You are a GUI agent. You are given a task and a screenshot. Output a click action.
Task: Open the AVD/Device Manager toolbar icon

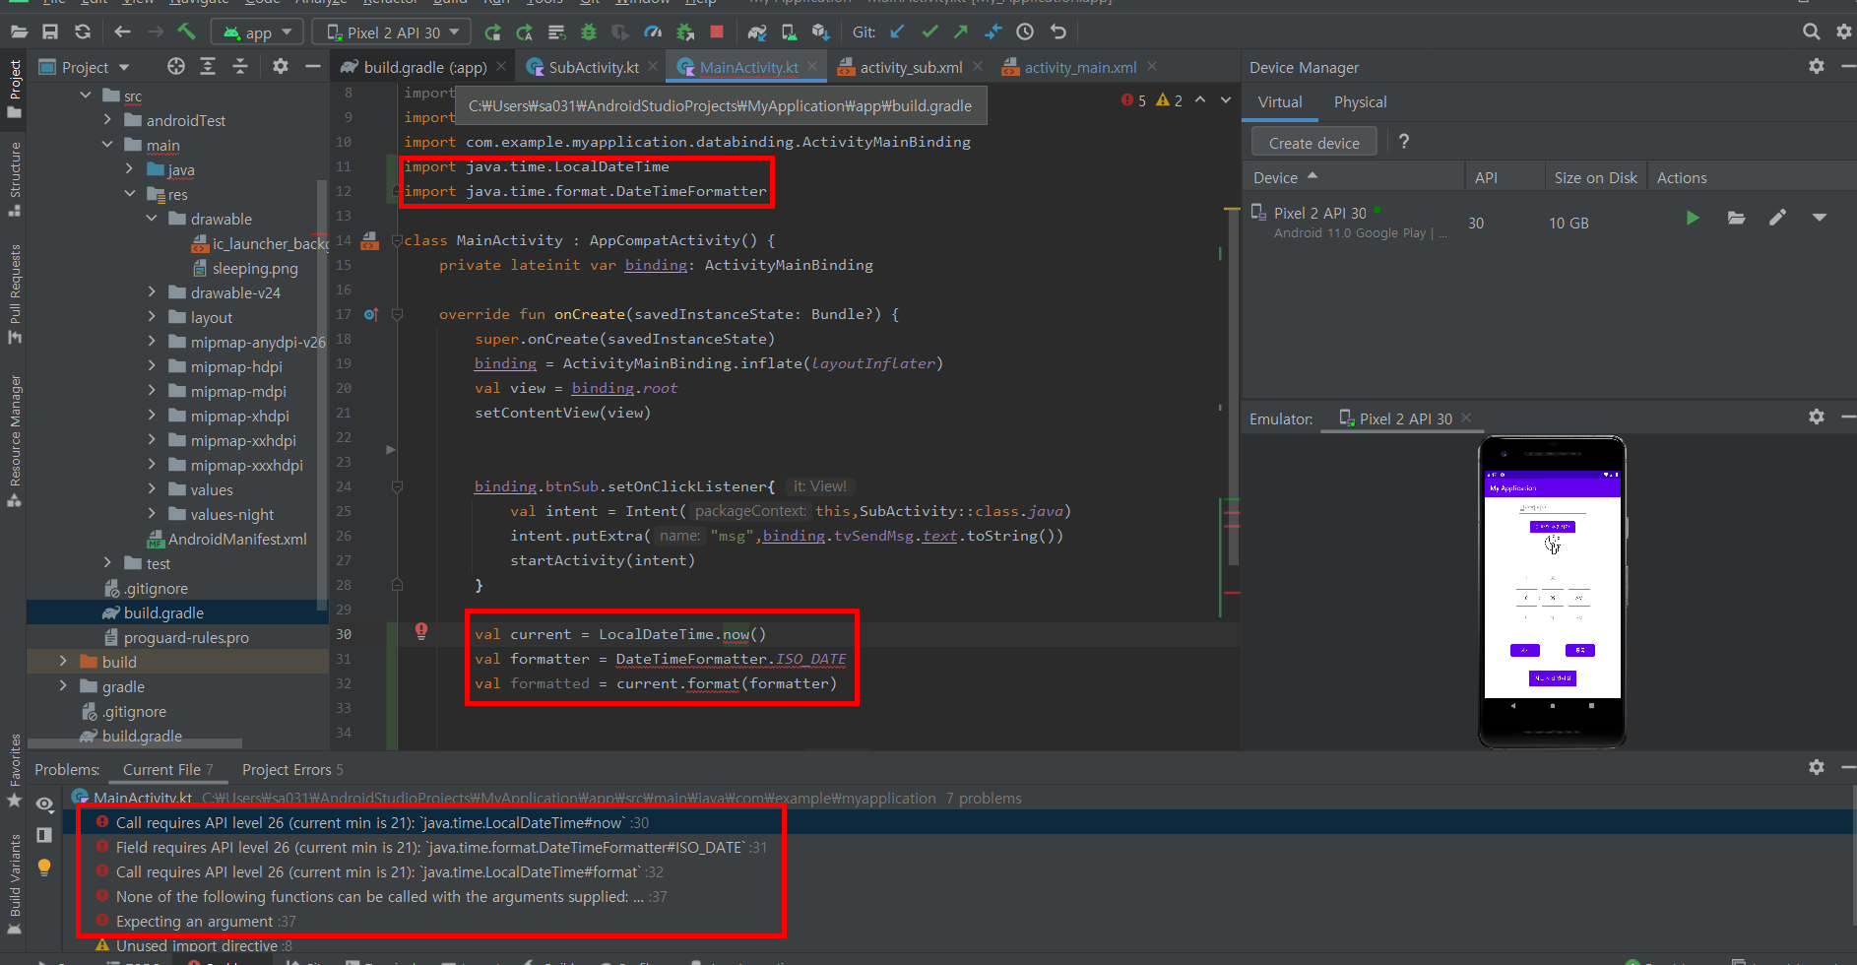(x=789, y=32)
